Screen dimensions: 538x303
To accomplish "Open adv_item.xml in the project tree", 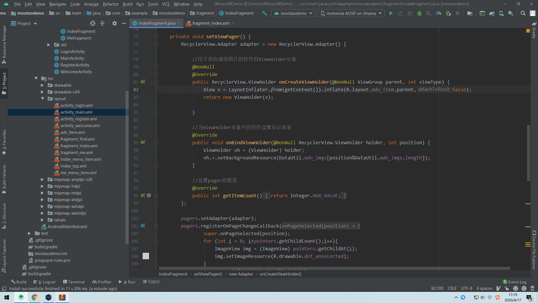I will 73,132.
